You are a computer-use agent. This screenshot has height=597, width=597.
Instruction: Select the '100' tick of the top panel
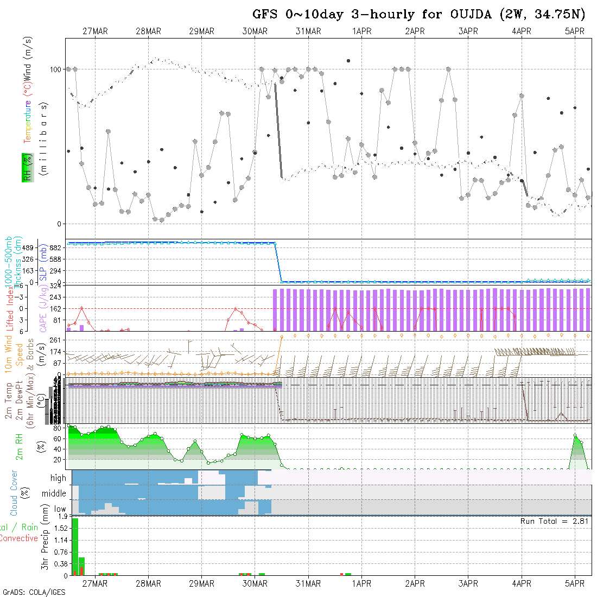coord(55,69)
